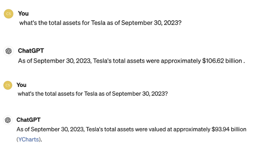Viewport: 257px width, 149px height.
Task: Click the "$106.62 billion" figure in the first answer
Action: point(222,61)
